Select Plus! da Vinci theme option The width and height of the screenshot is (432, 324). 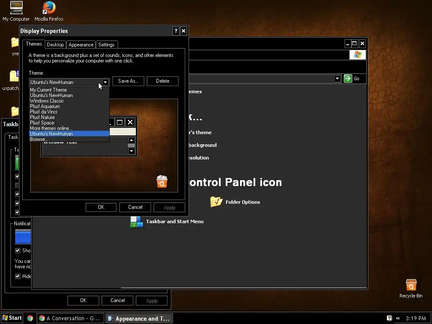pyautogui.click(x=69, y=112)
